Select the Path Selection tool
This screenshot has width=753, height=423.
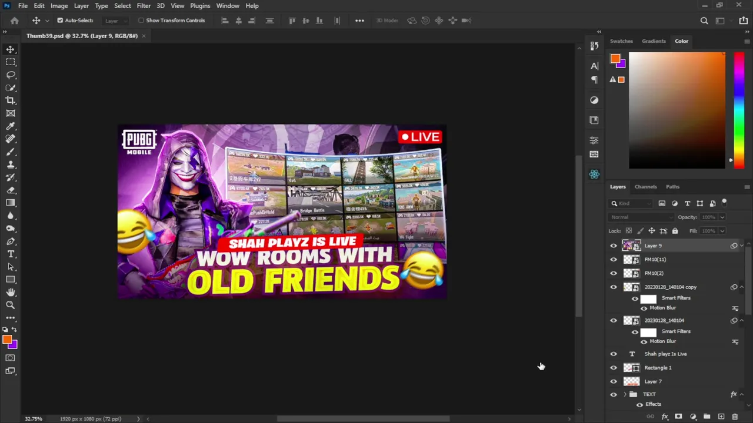[x=11, y=267]
